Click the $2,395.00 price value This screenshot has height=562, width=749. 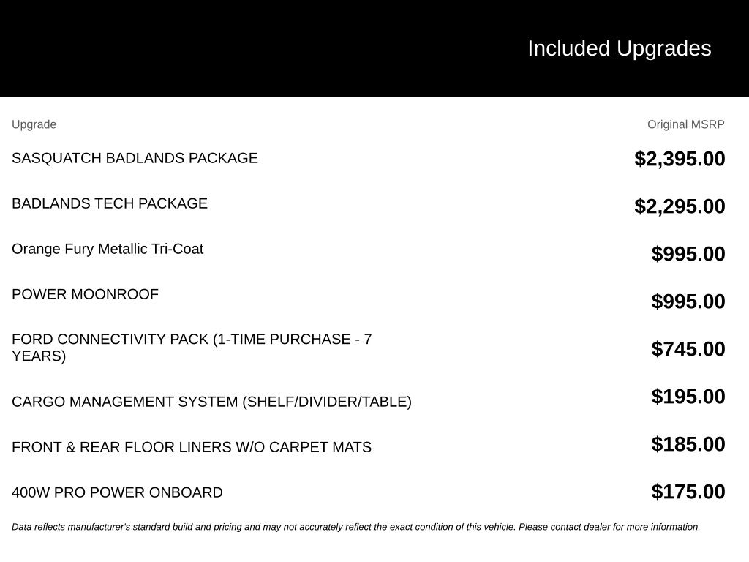click(680, 159)
